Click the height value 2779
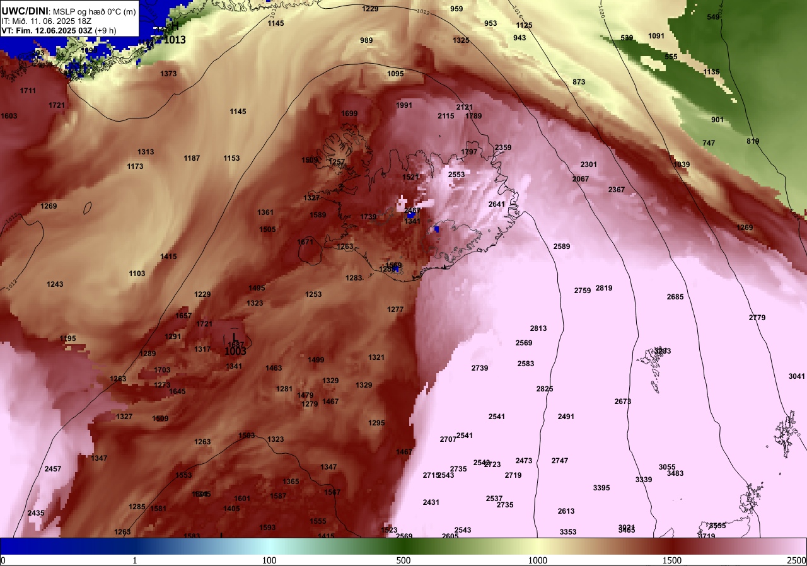Image resolution: width=807 pixels, height=566 pixels. [x=757, y=318]
